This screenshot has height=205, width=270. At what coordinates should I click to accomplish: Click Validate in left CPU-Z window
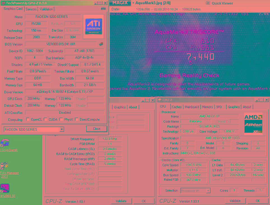(121, 201)
